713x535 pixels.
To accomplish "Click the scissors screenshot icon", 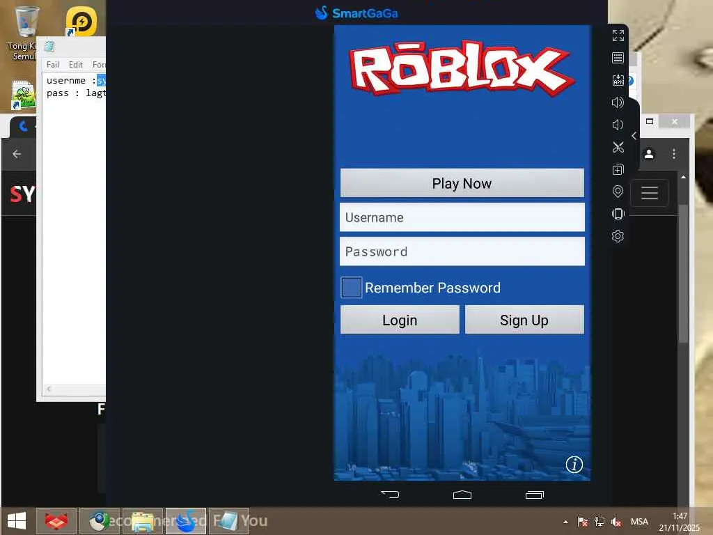I will click(618, 147).
